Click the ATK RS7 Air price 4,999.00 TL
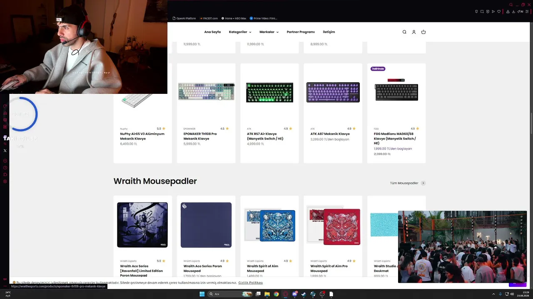Image resolution: width=533 pixels, height=299 pixels. (256, 144)
